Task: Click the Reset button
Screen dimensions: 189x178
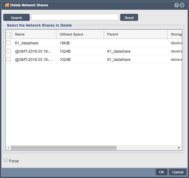Action: coord(129,18)
